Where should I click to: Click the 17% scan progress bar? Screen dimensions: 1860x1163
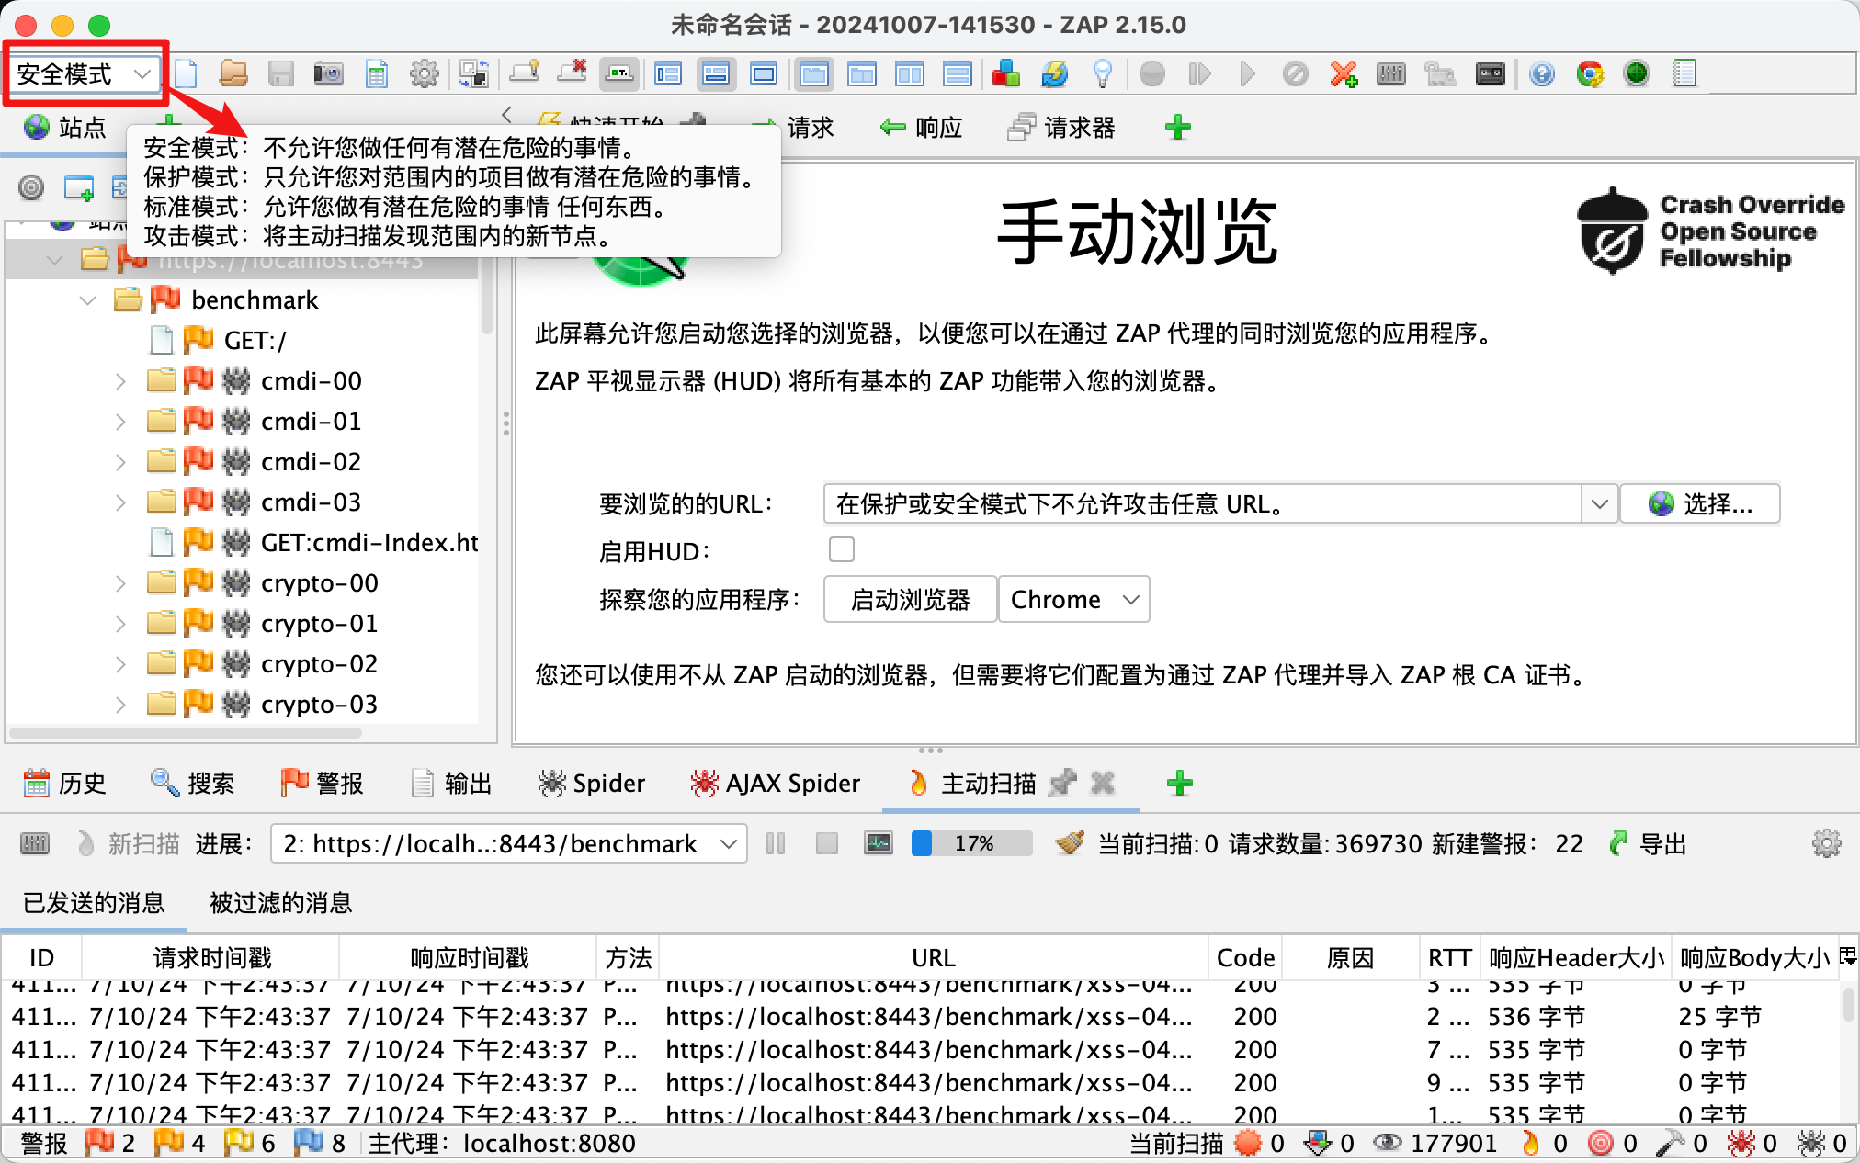click(972, 843)
